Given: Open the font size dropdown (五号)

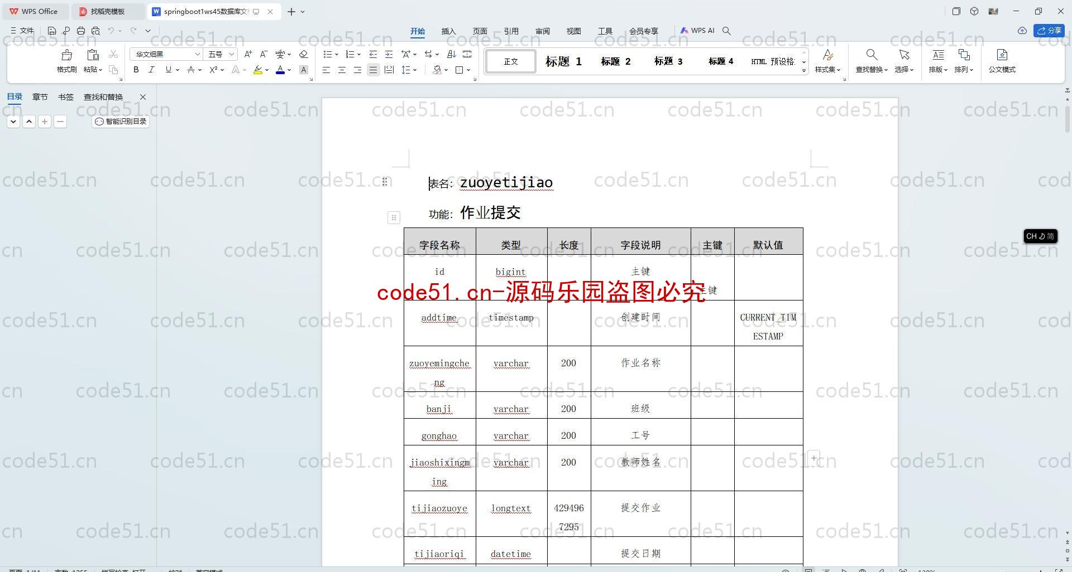Looking at the screenshot, I should pos(231,54).
